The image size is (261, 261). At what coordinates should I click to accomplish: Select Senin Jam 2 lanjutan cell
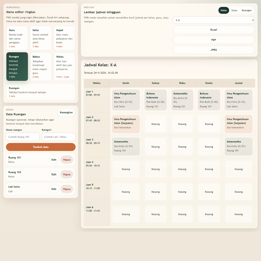click(126, 124)
